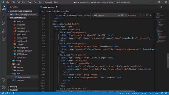Collapse the page folder
This screenshot has height=95, width=169.
pos(11,64)
